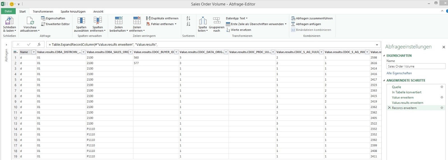Click the Spalten auswählen icon
Viewport: 448px width, 160px height.
click(x=81, y=21)
